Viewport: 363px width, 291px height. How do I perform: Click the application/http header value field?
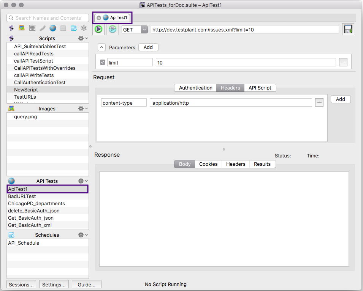[231, 102]
